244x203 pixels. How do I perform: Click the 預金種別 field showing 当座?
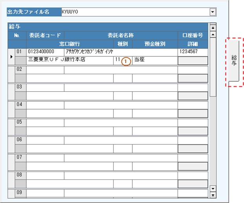(155, 60)
